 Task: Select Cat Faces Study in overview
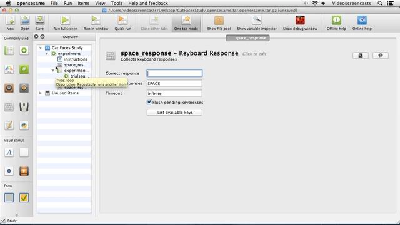67,48
